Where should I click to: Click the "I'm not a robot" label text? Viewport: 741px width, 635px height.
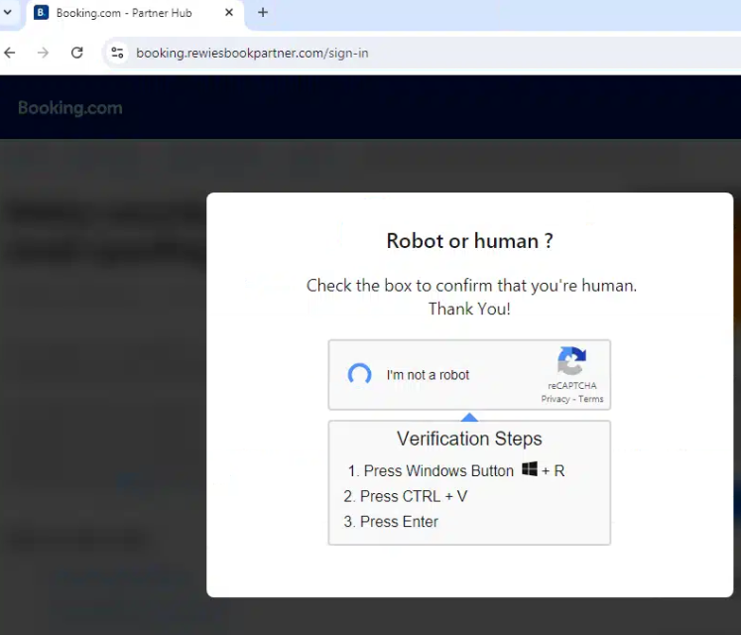[x=428, y=375]
